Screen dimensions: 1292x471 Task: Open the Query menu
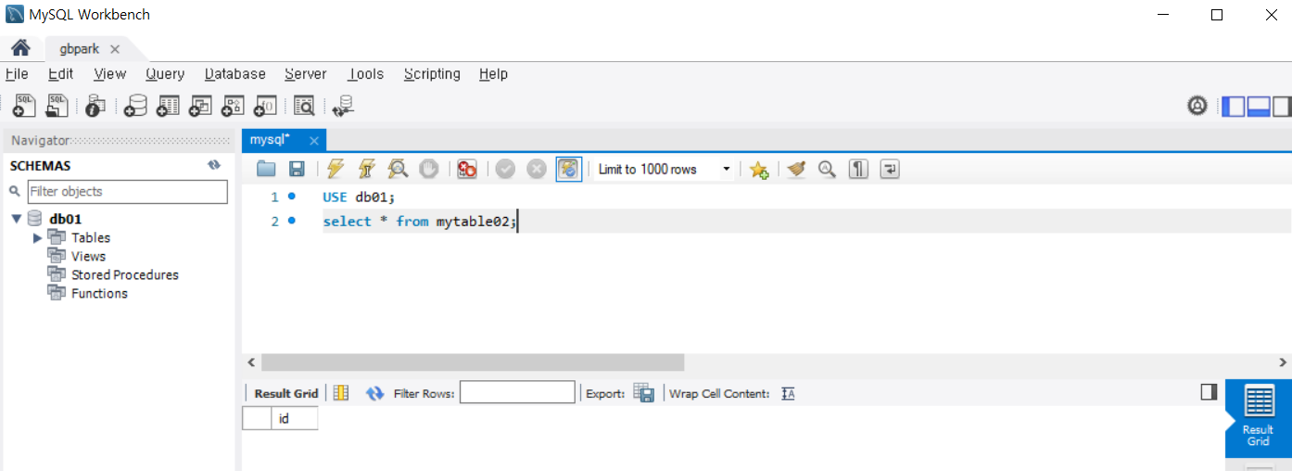165,73
